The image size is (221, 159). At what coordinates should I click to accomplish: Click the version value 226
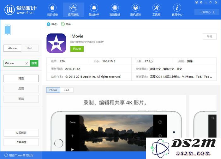coord(62,61)
